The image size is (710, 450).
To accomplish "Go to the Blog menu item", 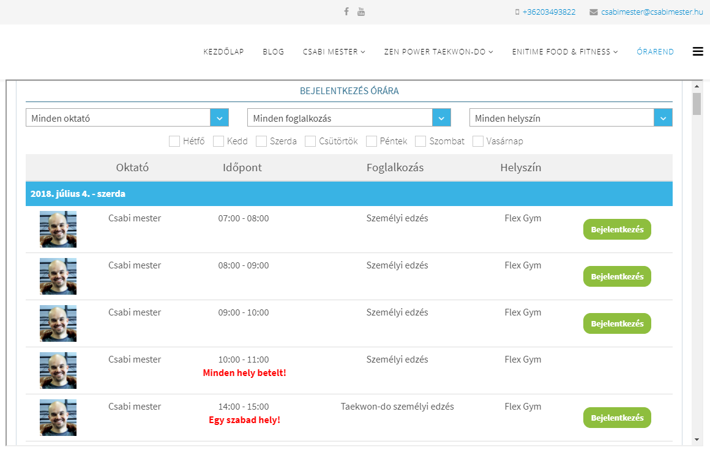I will [273, 52].
